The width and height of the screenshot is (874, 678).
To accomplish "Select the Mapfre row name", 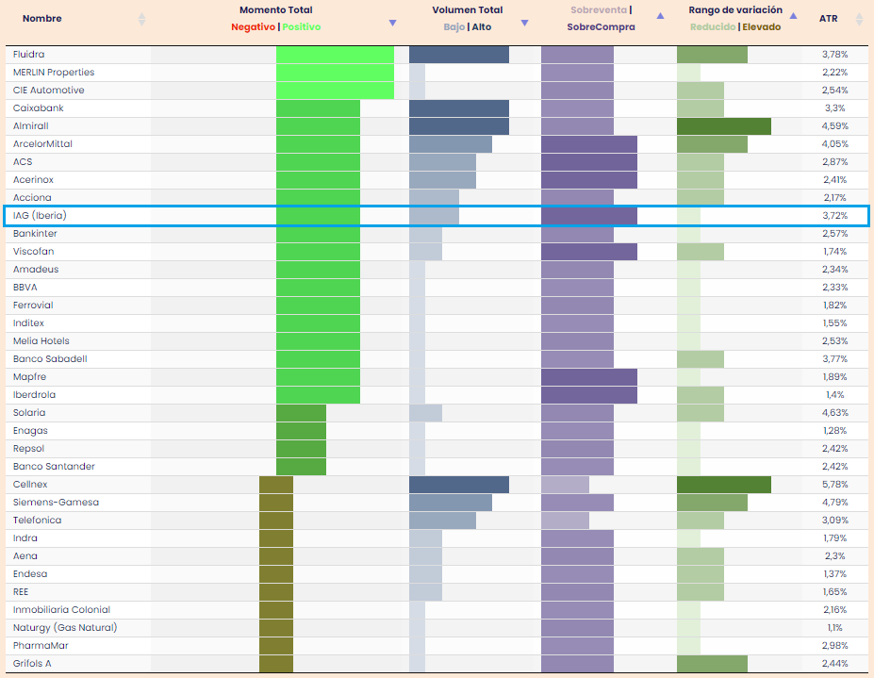I will tap(29, 376).
